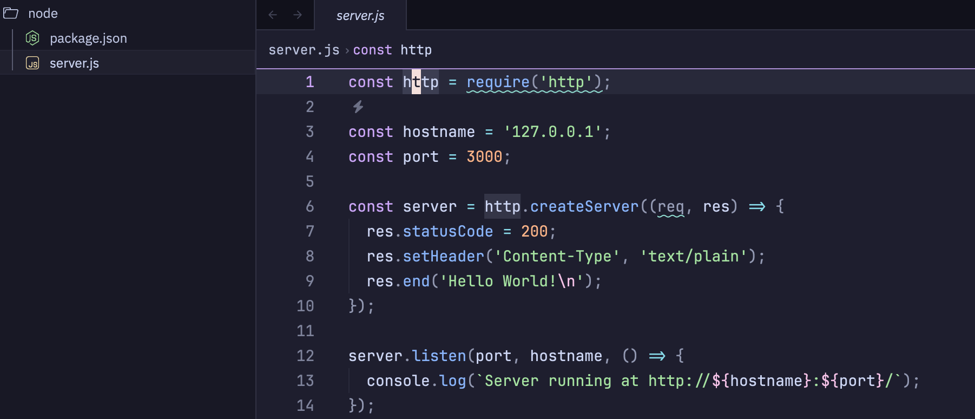Click the ${hostname} template expression
Viewport: 975px width, 419px height.
click(x=762, y=381)
